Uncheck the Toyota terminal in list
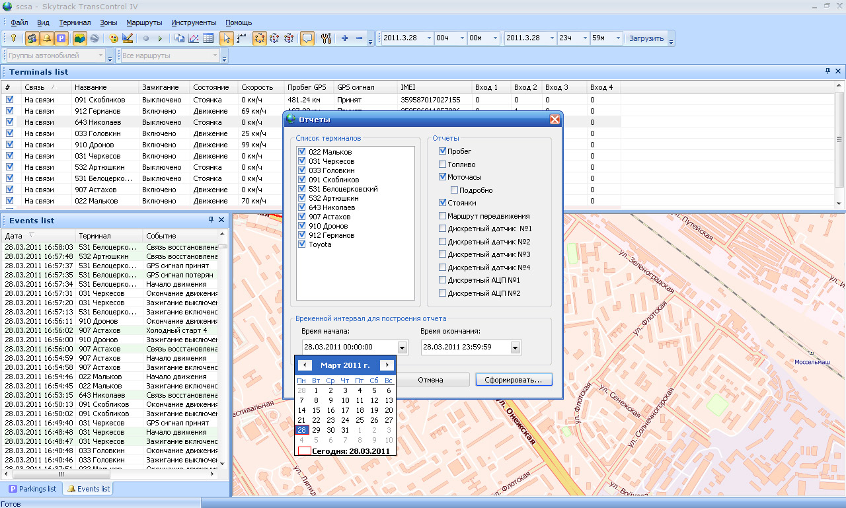 (302, 244)
